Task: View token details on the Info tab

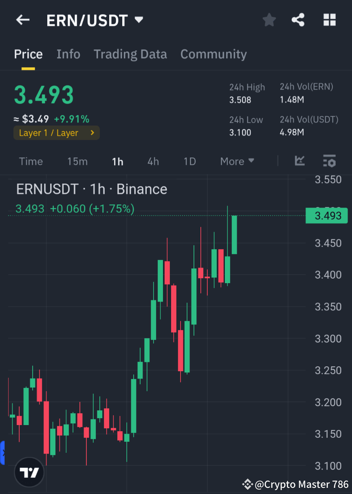Action: click(x=68, y=54)
